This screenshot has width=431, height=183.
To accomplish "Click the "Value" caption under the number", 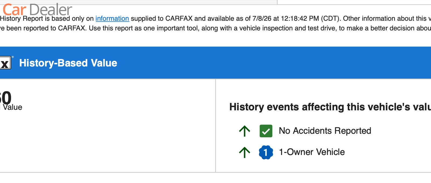I will 12,107.
